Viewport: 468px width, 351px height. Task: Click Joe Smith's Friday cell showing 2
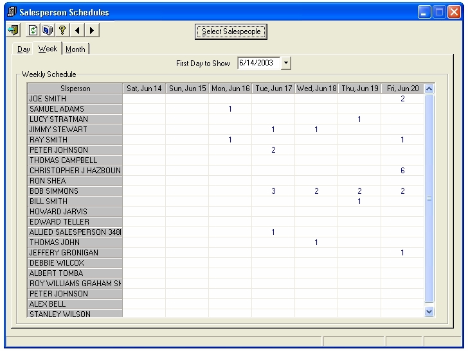[402, 99]
